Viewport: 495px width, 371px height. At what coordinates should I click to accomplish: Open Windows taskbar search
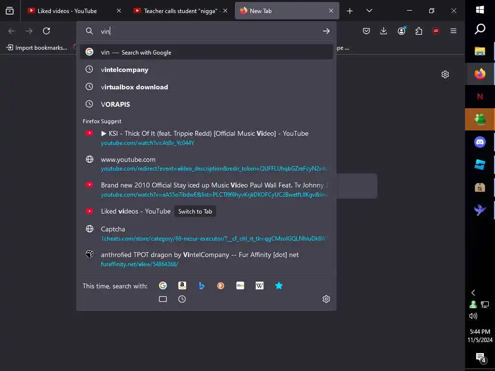click(x=480, y=29)
